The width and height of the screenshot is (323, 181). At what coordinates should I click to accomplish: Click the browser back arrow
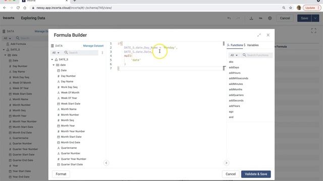click(5, 8)
